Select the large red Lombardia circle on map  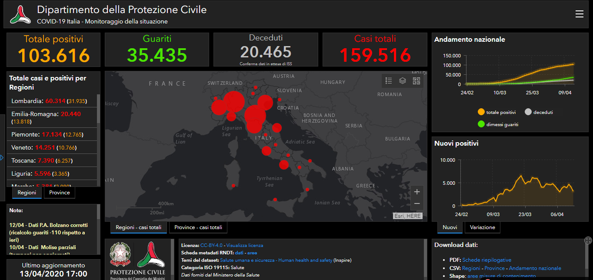click(x=233, y=101)
